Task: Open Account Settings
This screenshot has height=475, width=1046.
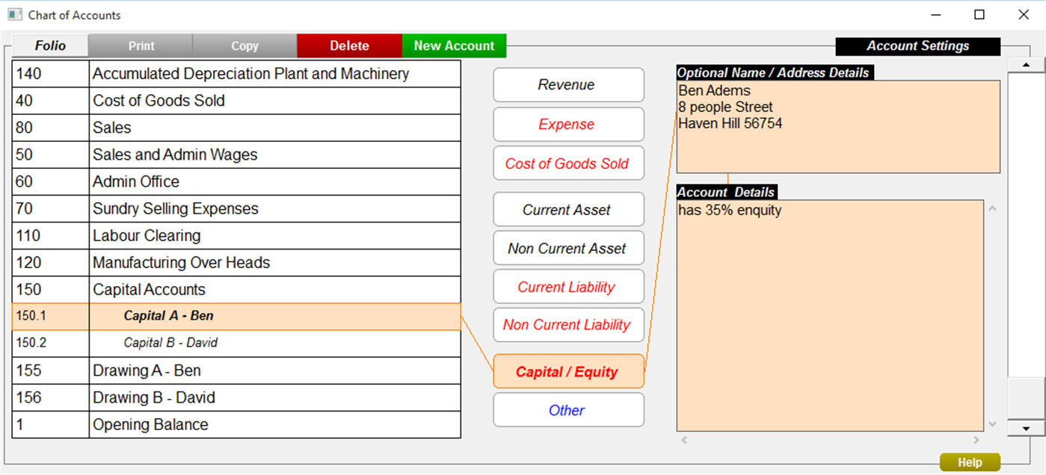Action: point(917,46)
